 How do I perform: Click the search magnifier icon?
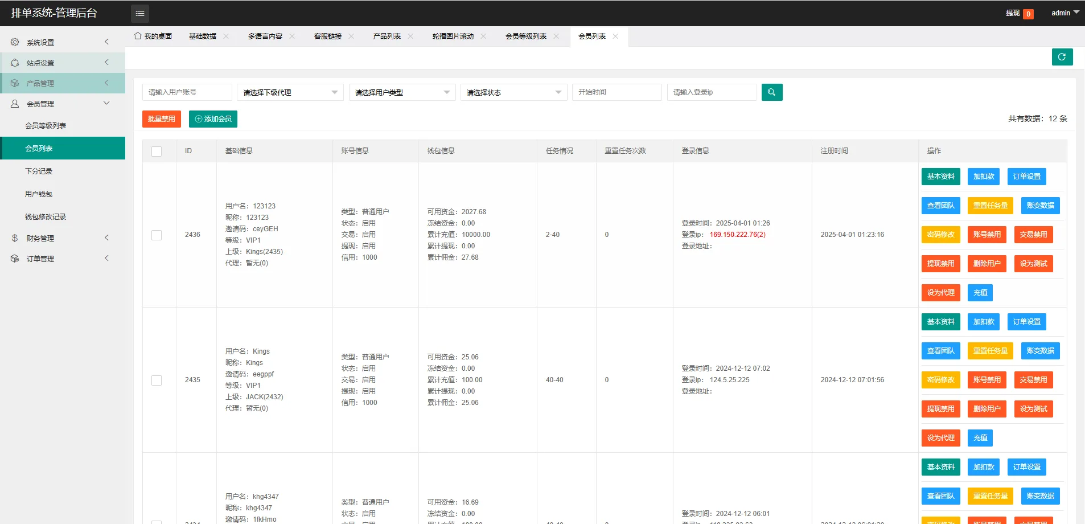coord(771,92)
